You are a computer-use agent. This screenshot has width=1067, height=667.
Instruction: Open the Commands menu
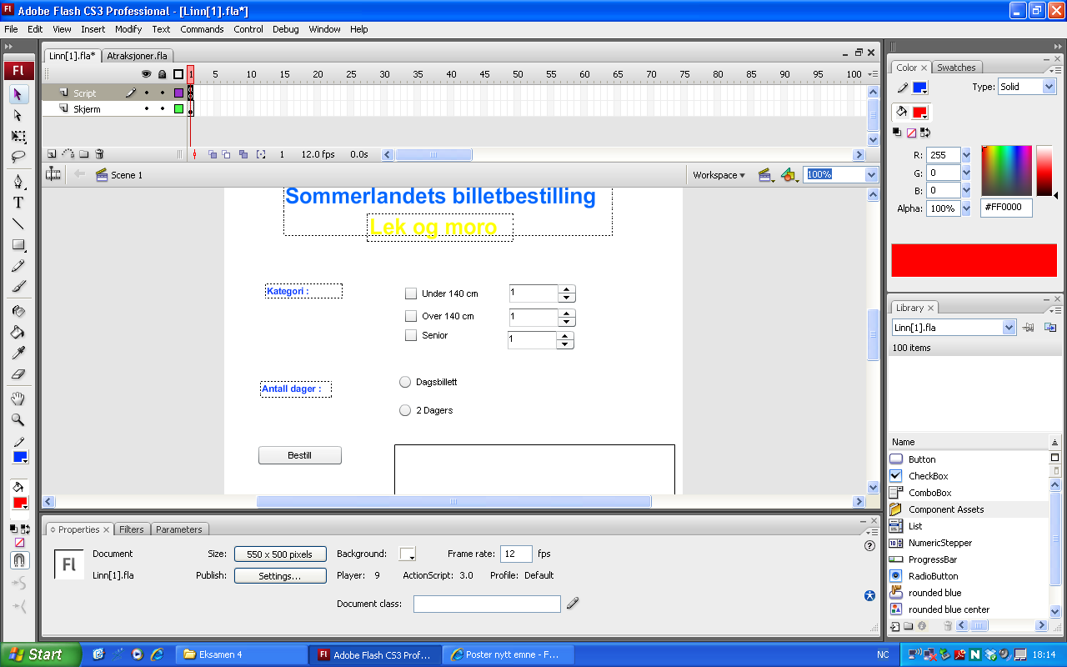(x=202, y=29)
